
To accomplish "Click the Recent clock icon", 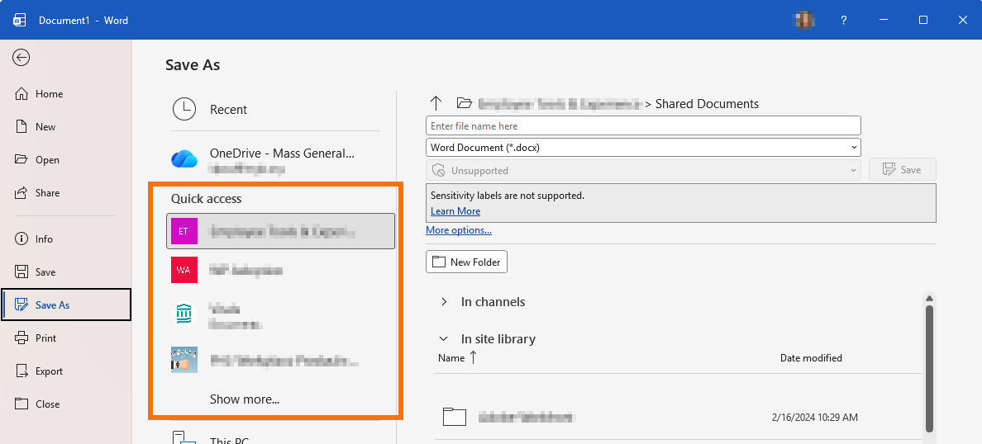I will 184,110.
